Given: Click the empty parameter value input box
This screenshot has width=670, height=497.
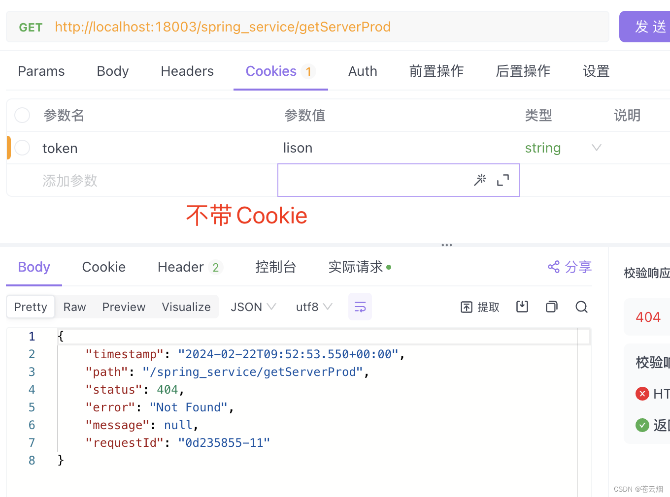Looking at the screenshot, I should click(399, 180).
